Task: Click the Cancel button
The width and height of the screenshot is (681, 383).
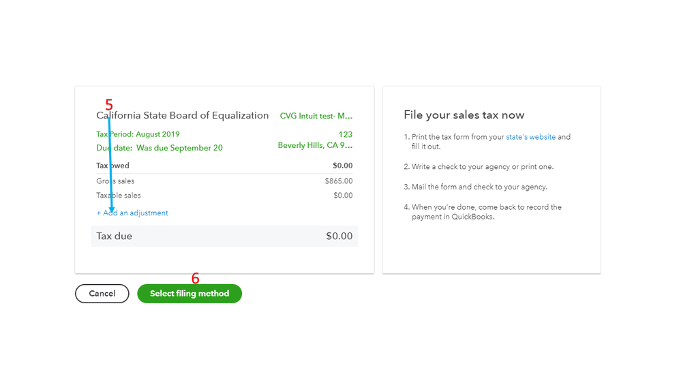Action: (x=102, y=294)
